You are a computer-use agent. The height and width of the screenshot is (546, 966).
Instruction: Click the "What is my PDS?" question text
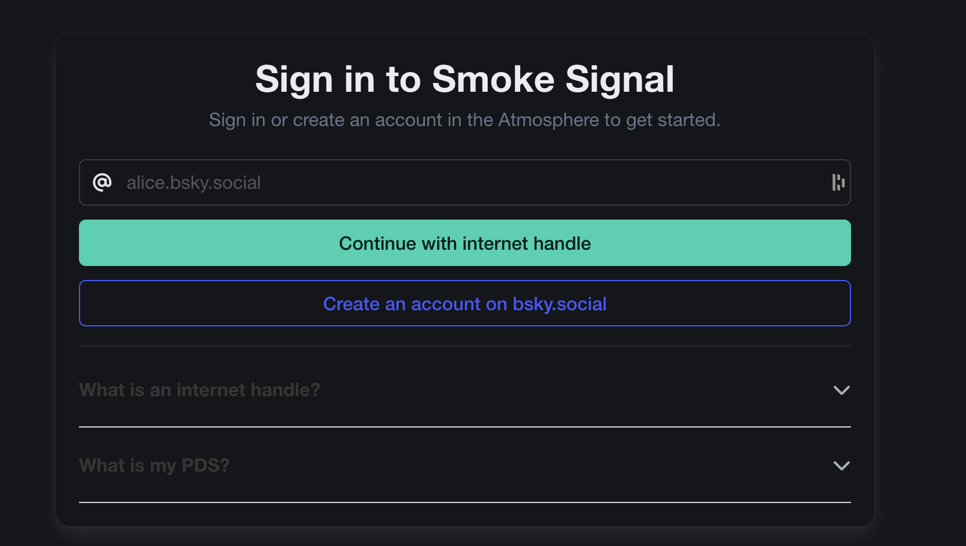click(x=154, y=466)
